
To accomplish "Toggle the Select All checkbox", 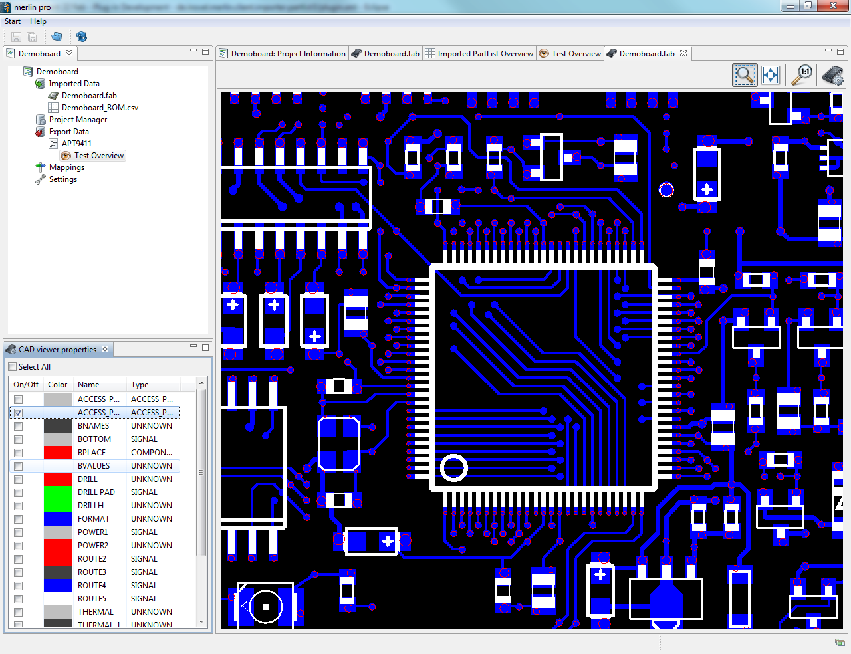I will click(x=11, y=366).
